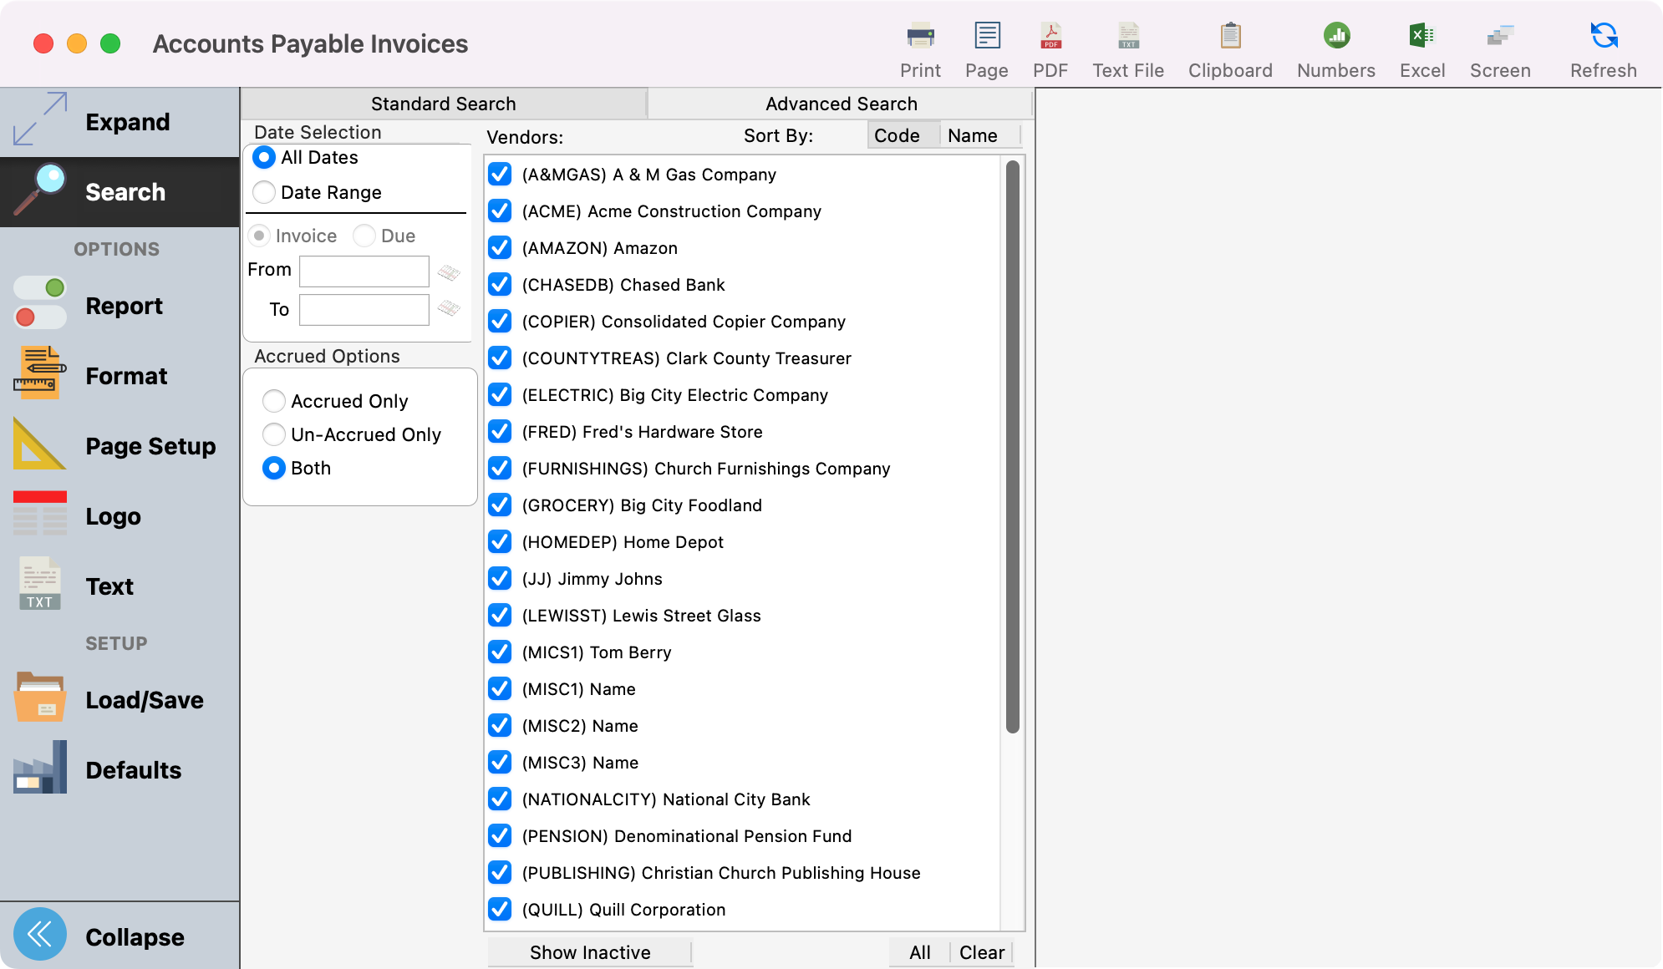Select the Date Range radio button
Image resolution: width=1663 pixels, height=969 pixels.
click(x=264, y=192)
